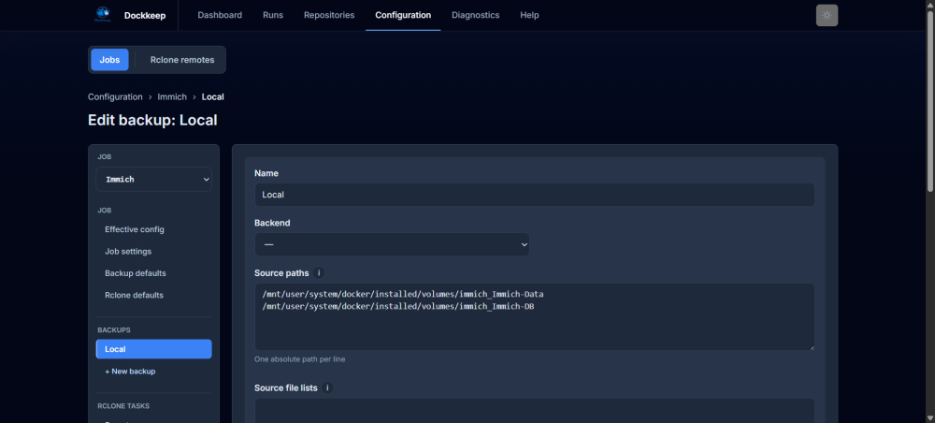Open the Repositories page

tap(329, 15)
